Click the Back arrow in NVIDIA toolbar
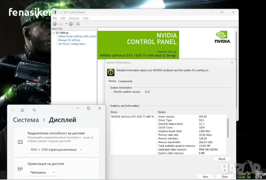 point(54,24)
